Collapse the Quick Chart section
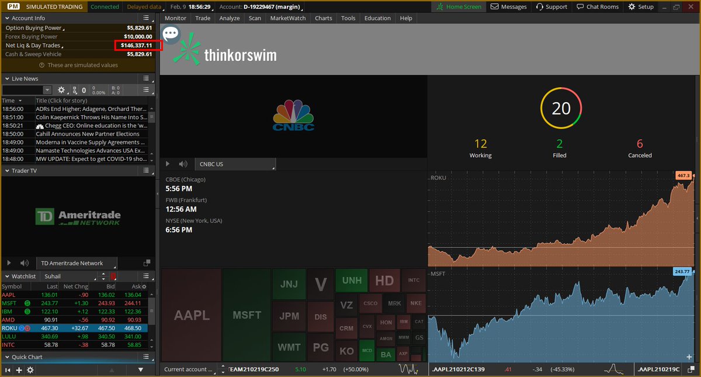 tap(6, 357)
